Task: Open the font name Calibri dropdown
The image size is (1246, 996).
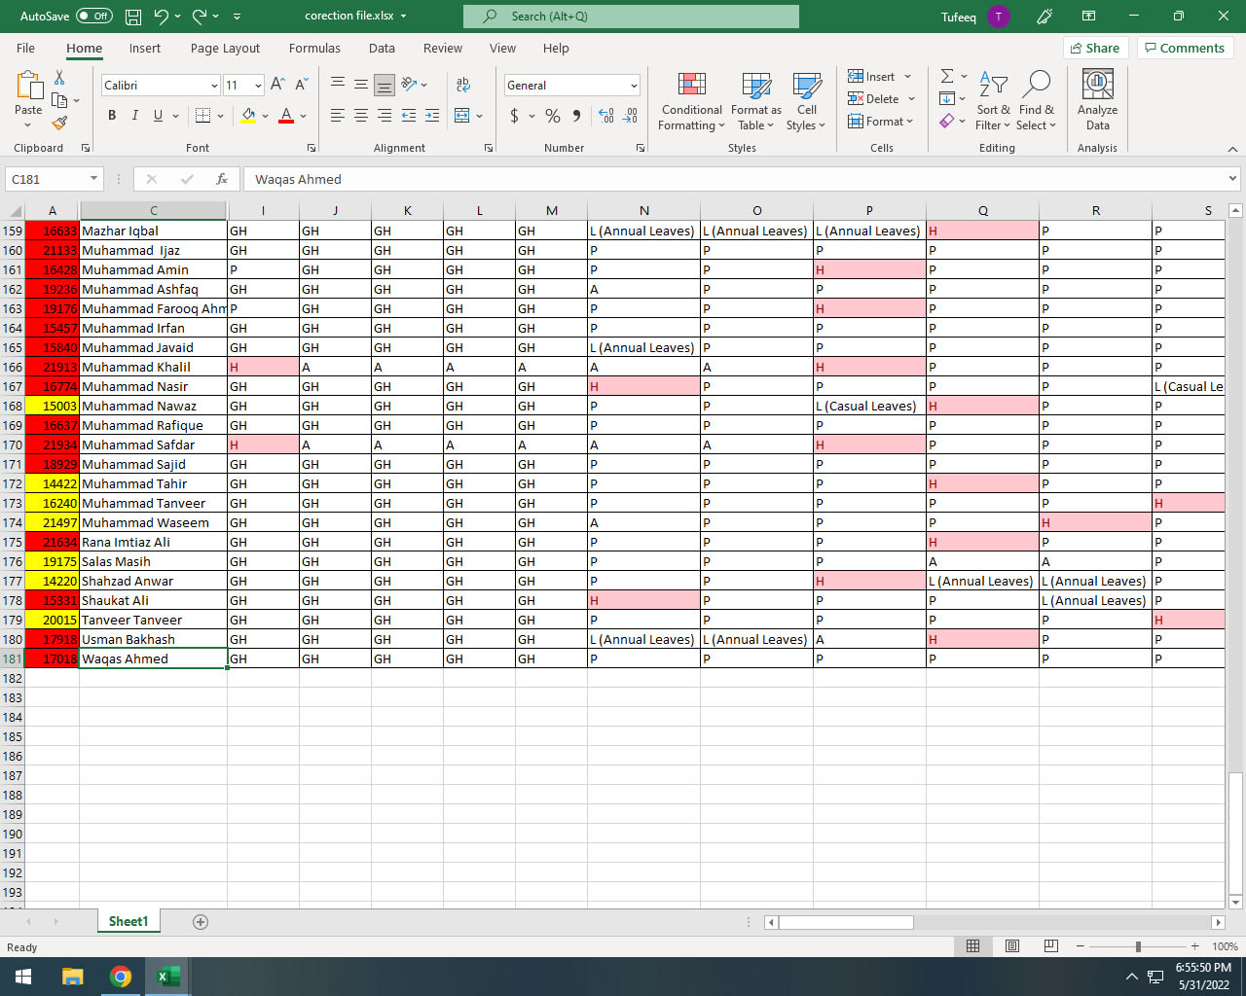Action: point(214,86)
